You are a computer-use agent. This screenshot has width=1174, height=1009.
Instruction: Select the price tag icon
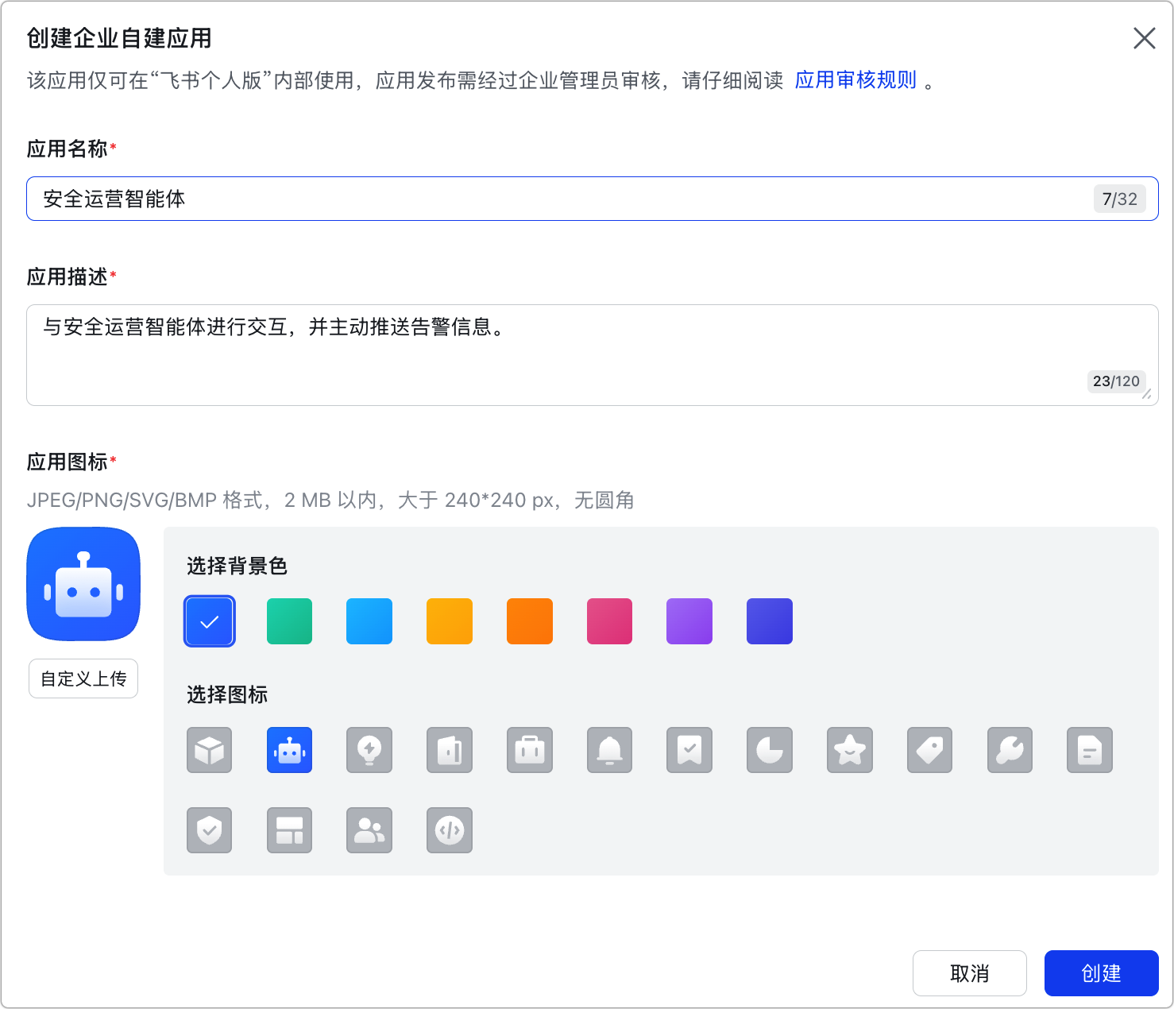tap(929, 750)
